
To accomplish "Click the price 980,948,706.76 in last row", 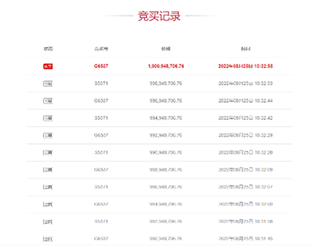I will 166,239.
